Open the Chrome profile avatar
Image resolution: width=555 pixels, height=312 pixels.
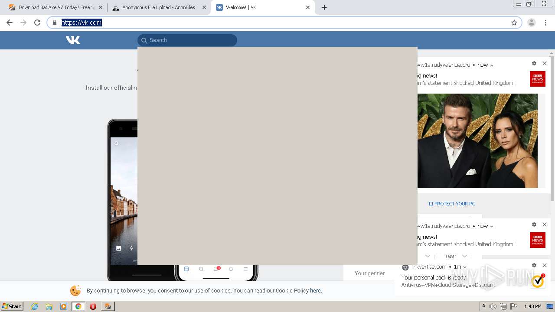pyautogui.click(x=532, y=23)
